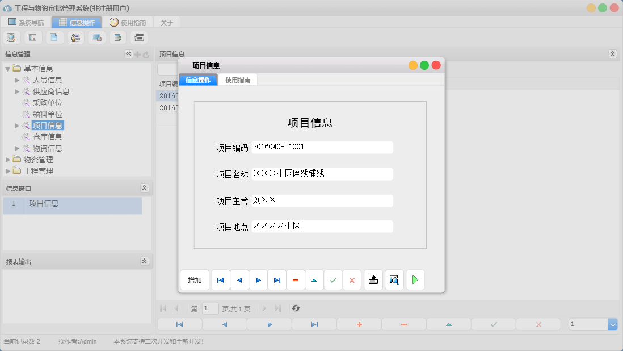Delete the record using red minus icon
623x351 pixels.
[296, 279]
